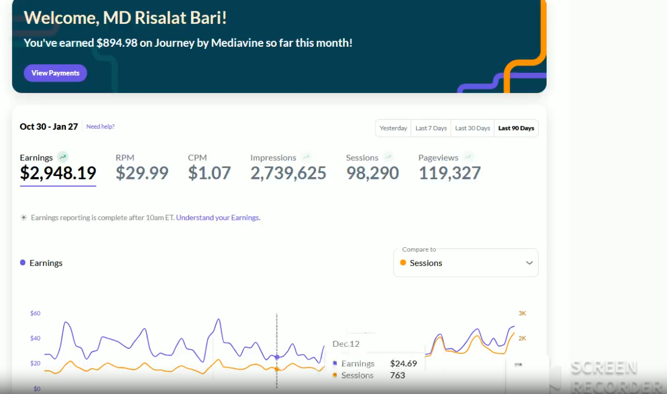Select the Last 30 Days range
The height and width of the screenshot is (394, 667).
click(472, 128)
